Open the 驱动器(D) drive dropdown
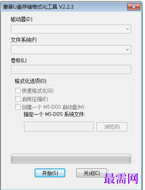 tap(71, 29)
